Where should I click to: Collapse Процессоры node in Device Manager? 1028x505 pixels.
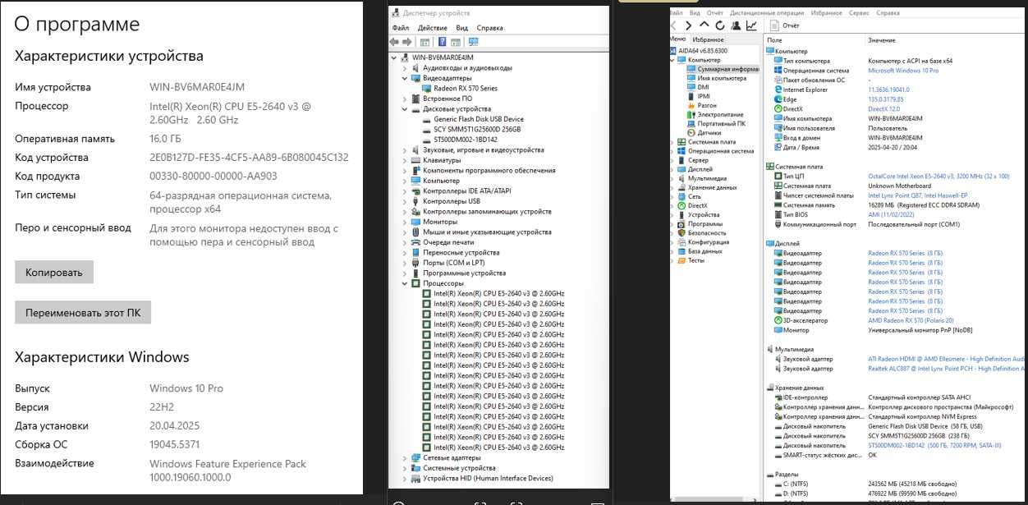405,283
